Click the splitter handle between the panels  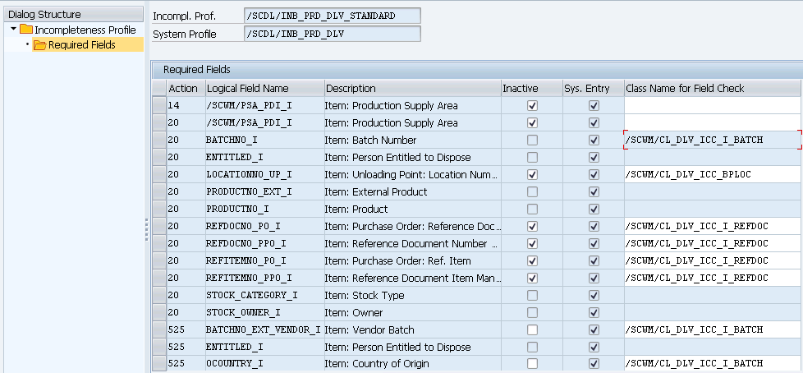[x=146, y=230]
